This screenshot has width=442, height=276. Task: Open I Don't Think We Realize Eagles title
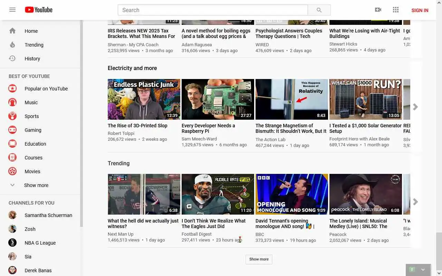pos(213,224)
